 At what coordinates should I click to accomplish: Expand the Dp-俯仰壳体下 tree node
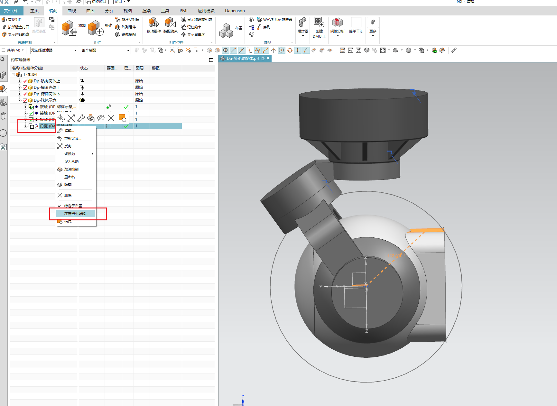point(19,94)
